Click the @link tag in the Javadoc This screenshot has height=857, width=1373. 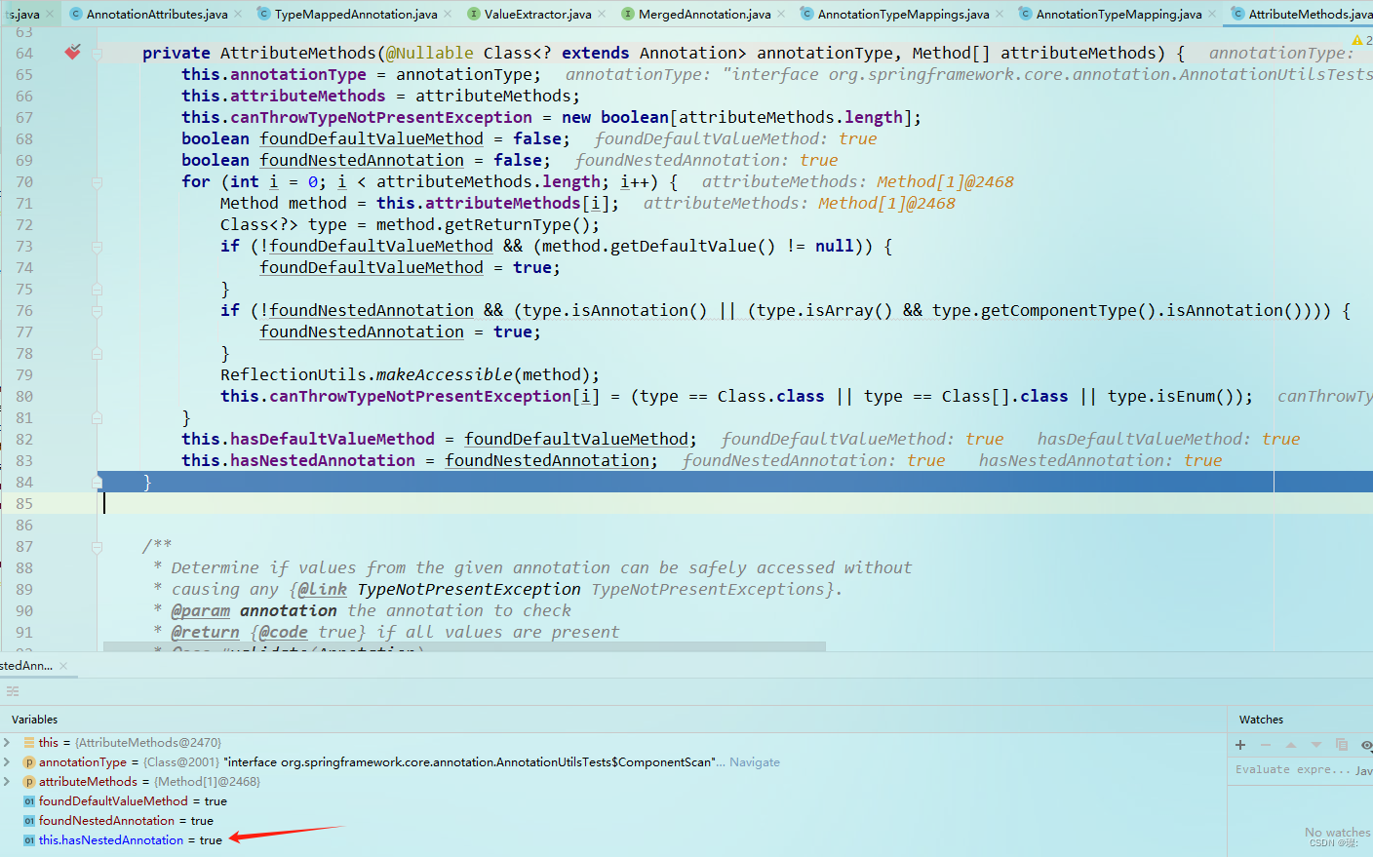[323, 590]
